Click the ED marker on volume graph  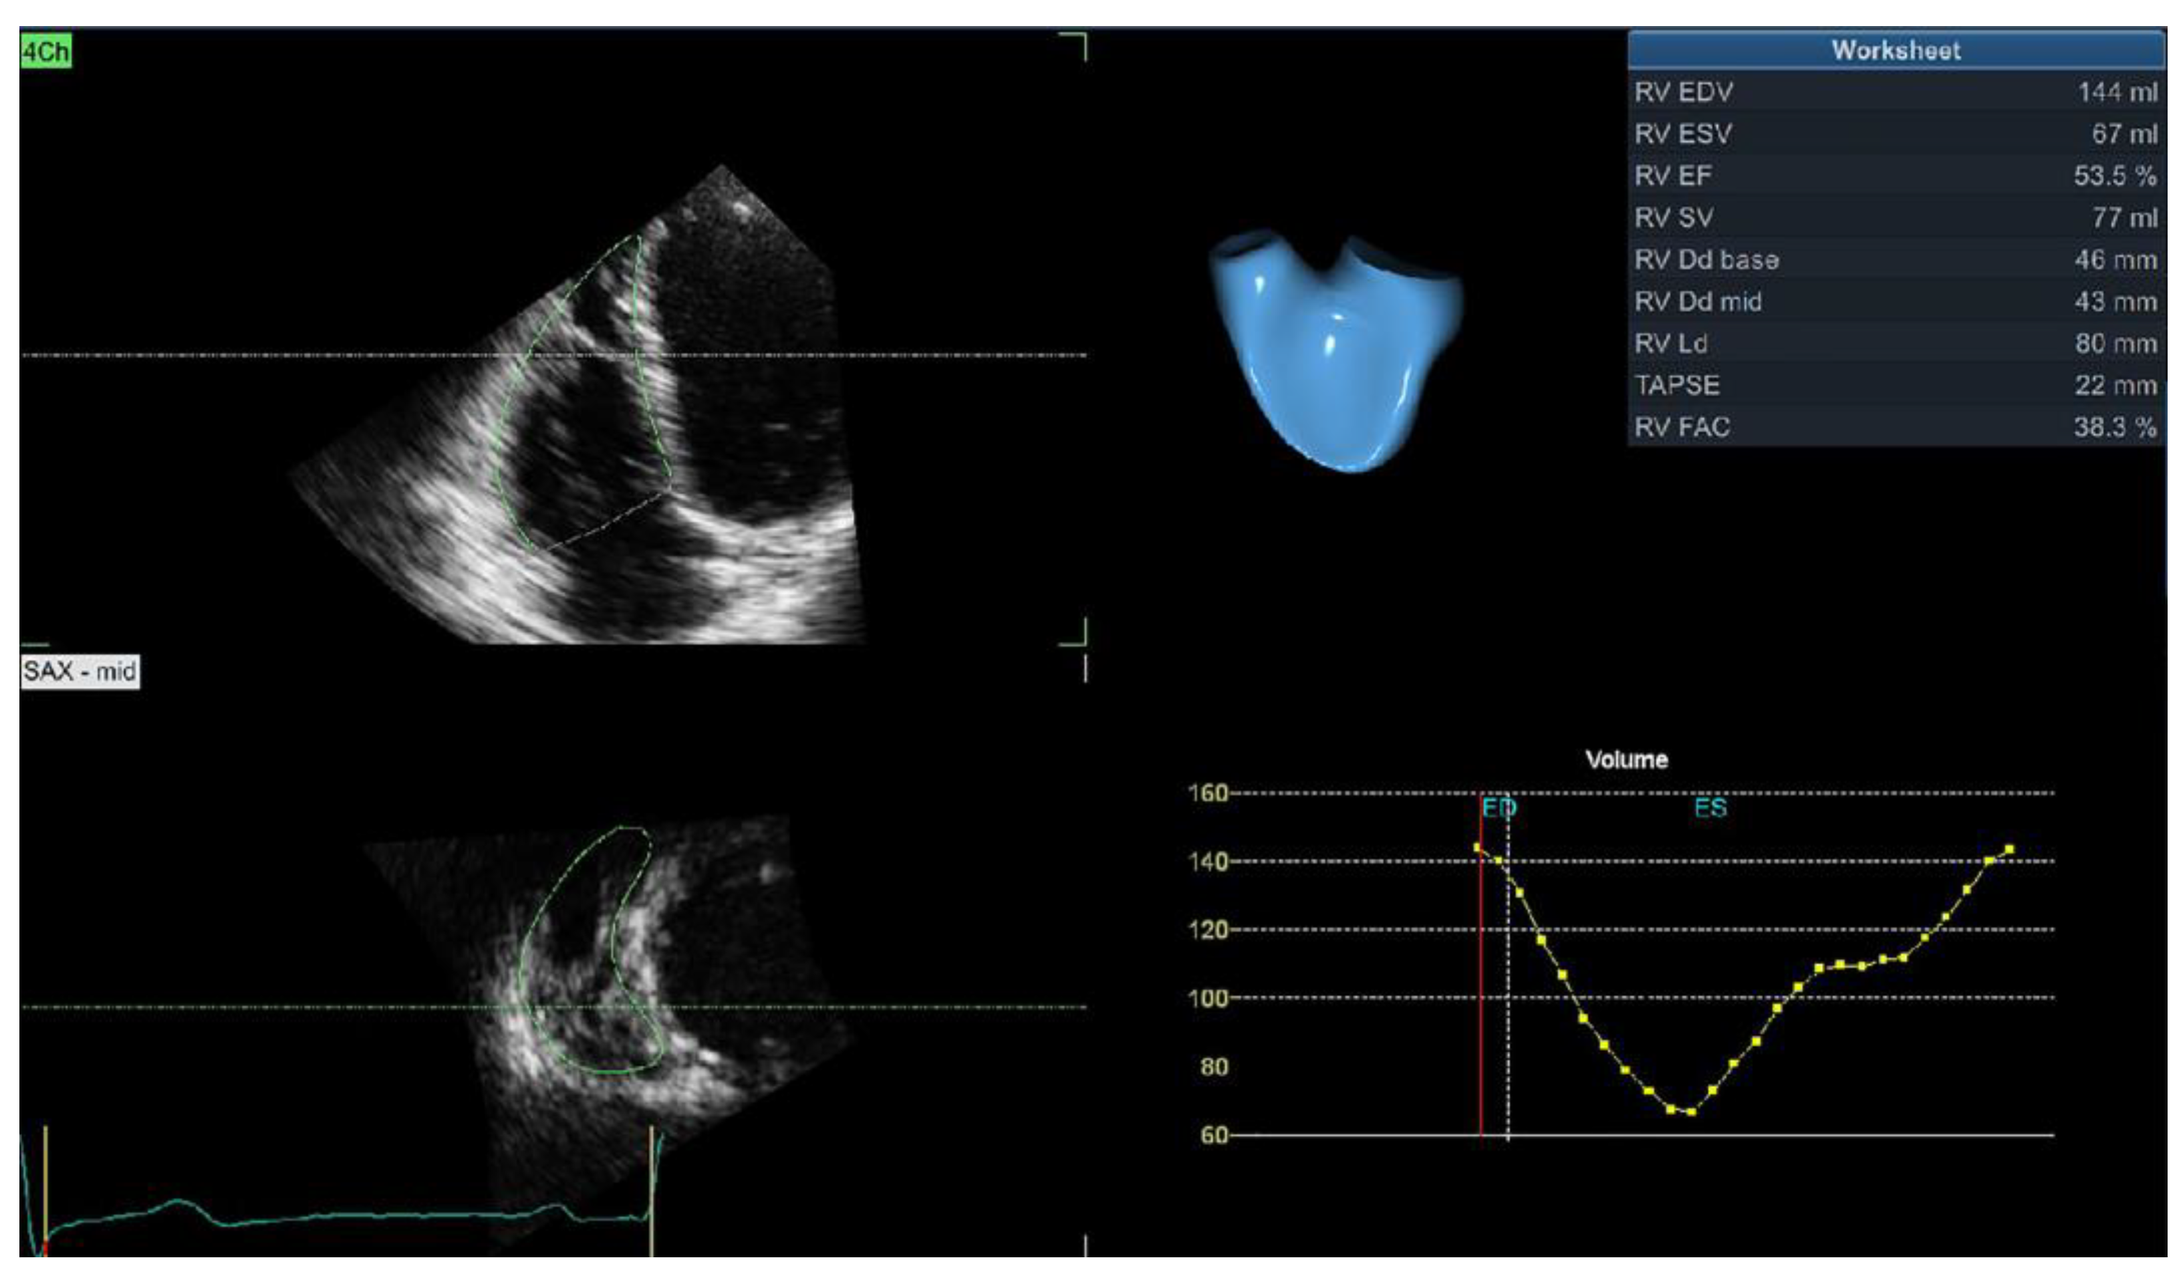(1499, 808)
